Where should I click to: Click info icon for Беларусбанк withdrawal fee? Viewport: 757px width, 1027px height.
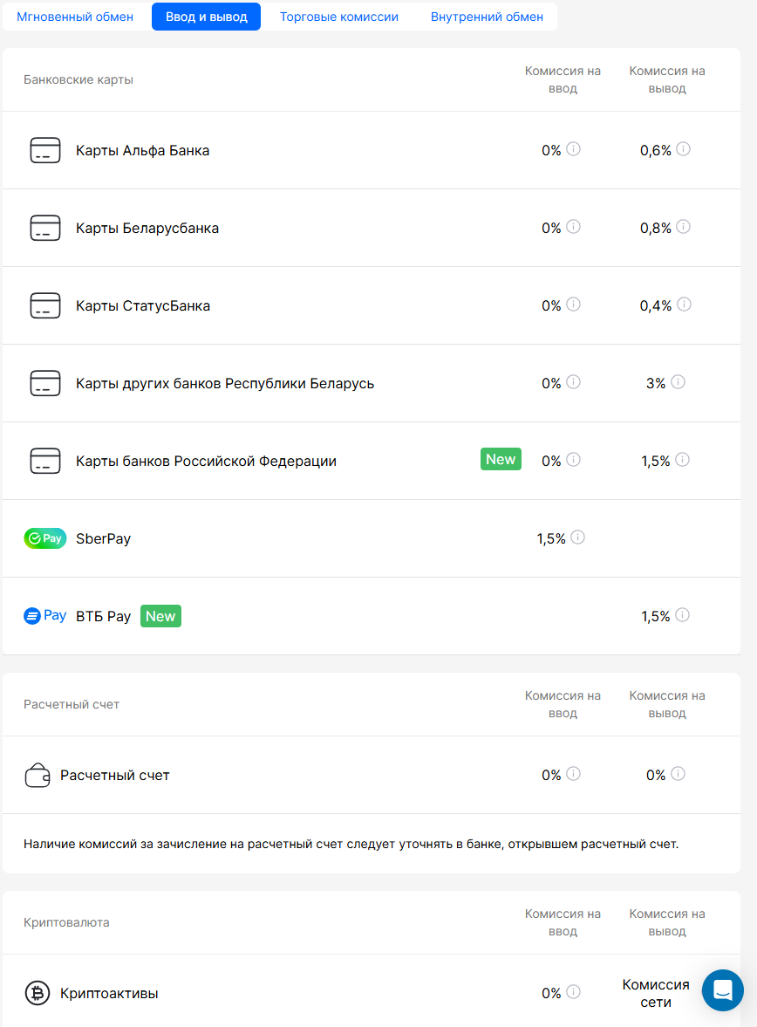click(684, 227)
